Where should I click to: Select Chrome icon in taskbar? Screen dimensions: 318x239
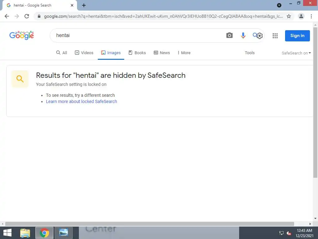[x=44, y=233]
